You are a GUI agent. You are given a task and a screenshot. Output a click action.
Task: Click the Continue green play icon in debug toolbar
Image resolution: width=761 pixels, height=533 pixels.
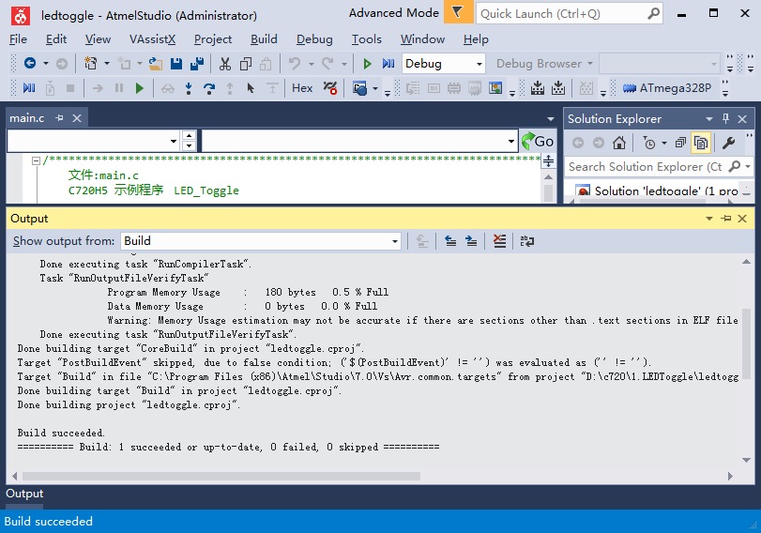coord(139,88)
